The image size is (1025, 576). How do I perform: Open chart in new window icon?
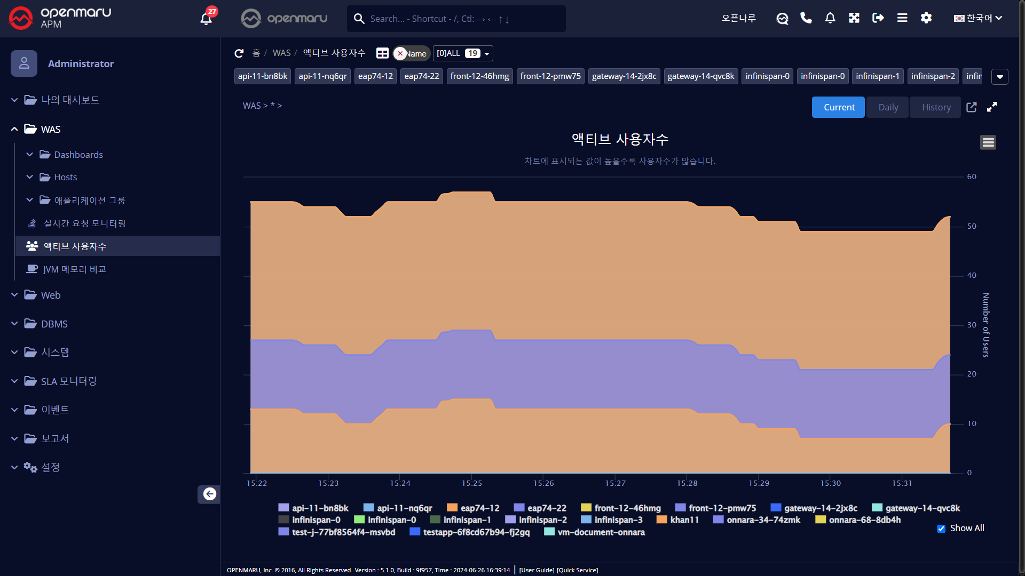(x=972, y=107)
